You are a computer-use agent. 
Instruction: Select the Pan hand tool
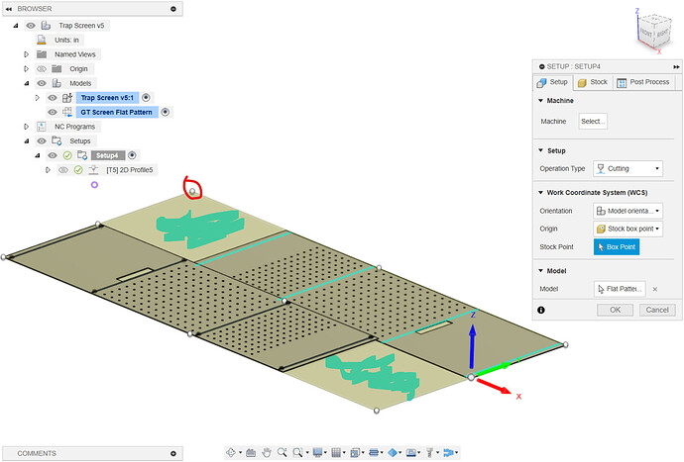click(266, 452)
